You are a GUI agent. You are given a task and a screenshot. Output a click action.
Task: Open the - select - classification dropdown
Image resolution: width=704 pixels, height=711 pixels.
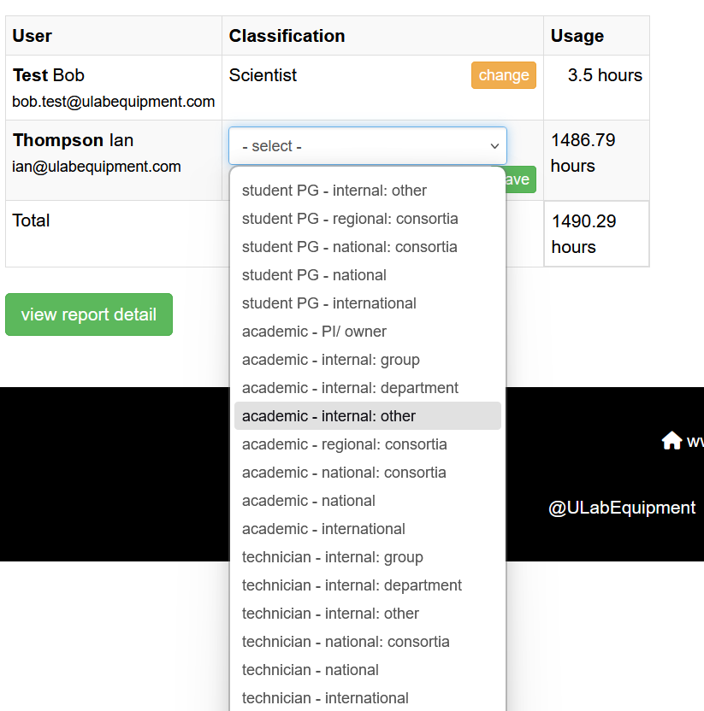pyautogui.click(x=368, y=146)
